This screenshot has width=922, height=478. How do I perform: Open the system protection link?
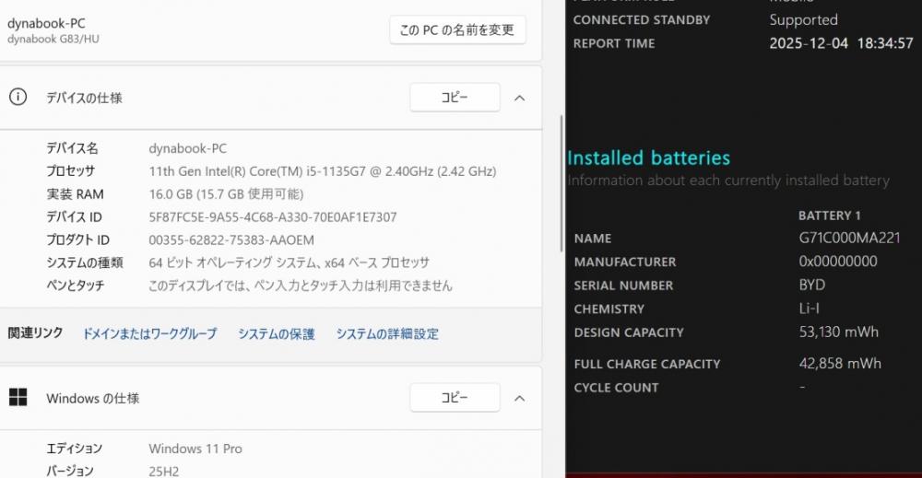point(277,334)
